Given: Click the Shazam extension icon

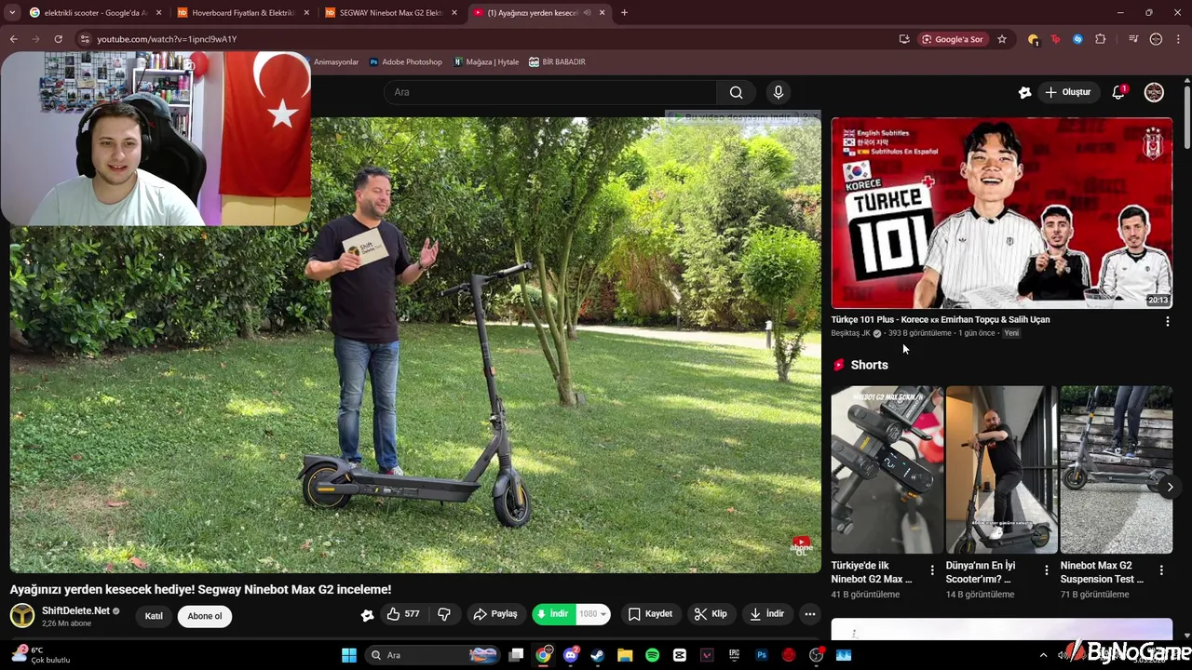Looking at the screenshot, I should tap(1077, 39).
